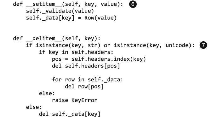The height and width of the screenshot is (117, 218).
Task: Click the final 'del self._data[key]' line
Action: click(x=70, y=114)
